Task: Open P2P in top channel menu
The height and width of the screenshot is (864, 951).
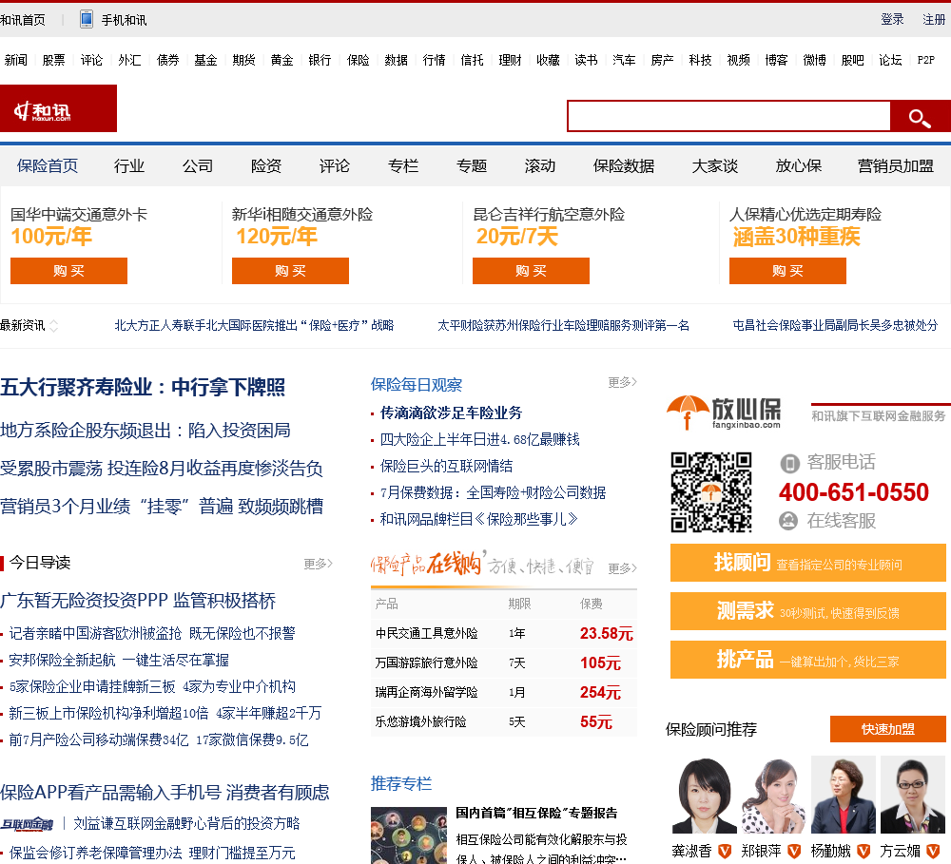Action: coord(926,60)
